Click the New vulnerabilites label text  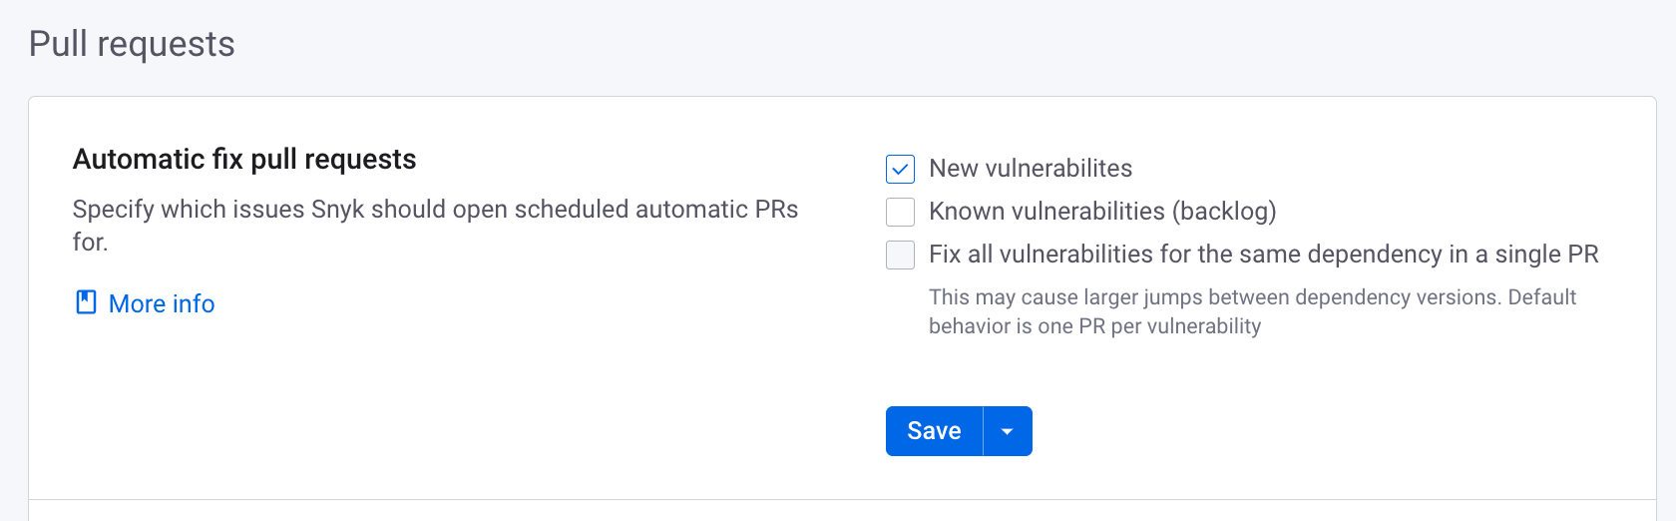click(1031, 169)
